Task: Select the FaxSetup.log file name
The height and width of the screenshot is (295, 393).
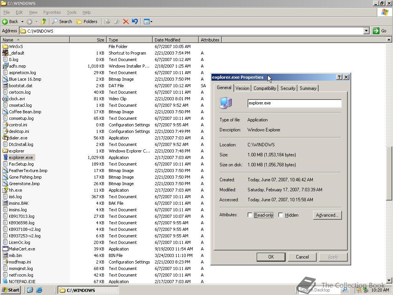Action: 21,164
